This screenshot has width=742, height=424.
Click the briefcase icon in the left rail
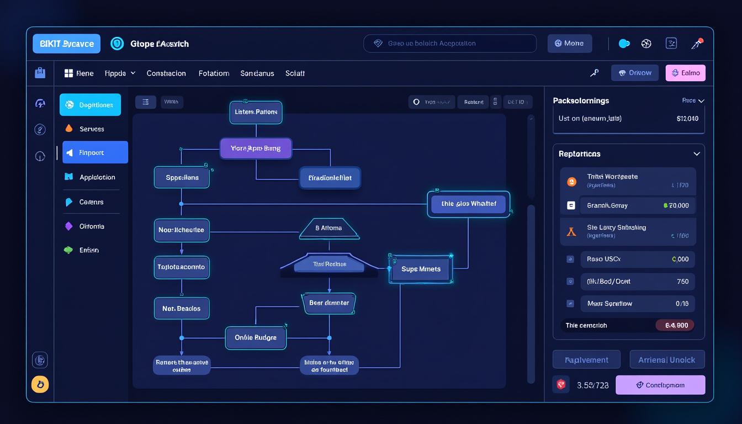pos(40,73)
